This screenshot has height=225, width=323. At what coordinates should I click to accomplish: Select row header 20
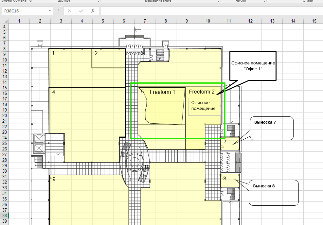4,115
